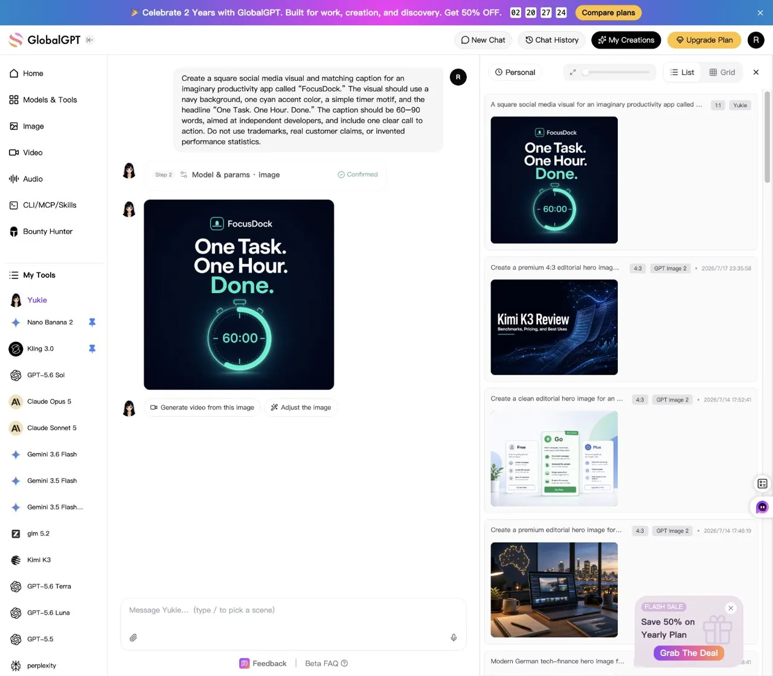Viewport: 773px width, 676px height.
Task: Click checklist icon on right edge
Action: [x=762, y=484]
